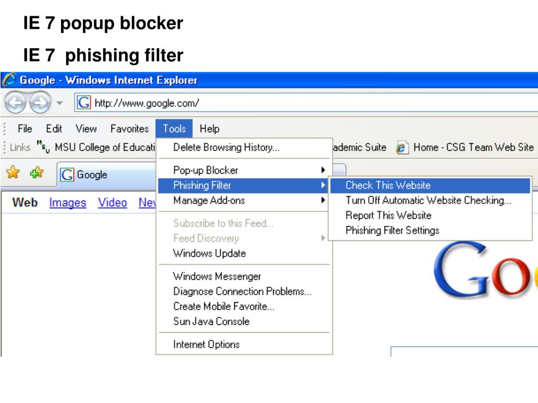Choose Delete Browsing History
The height and width of the screenshot is (403, 538).
point(244,147)
